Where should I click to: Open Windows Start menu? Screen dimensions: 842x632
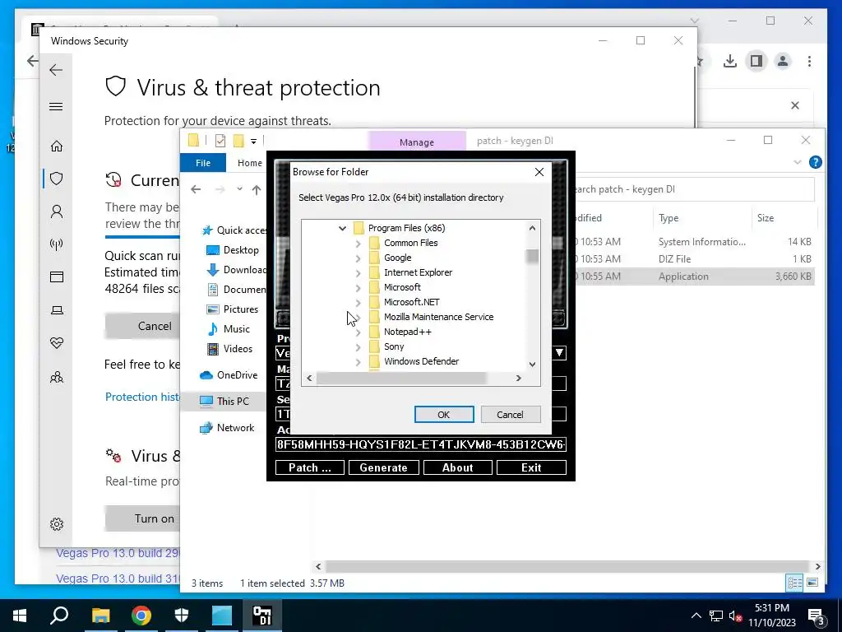tap(20, 616)
